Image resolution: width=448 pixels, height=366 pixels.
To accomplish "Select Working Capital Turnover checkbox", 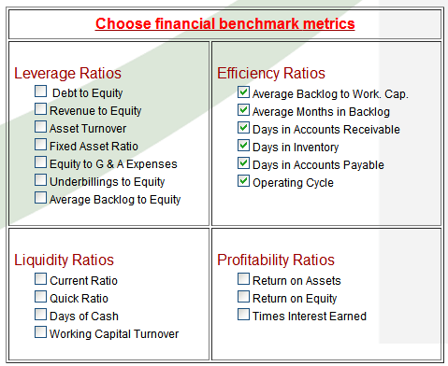I will (40, 332).
